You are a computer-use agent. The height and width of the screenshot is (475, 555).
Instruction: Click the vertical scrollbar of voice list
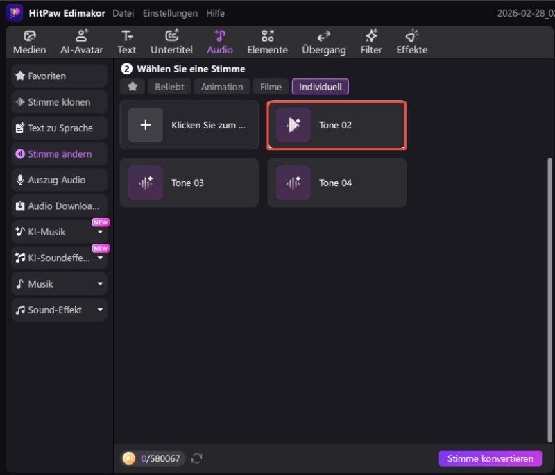551,278
